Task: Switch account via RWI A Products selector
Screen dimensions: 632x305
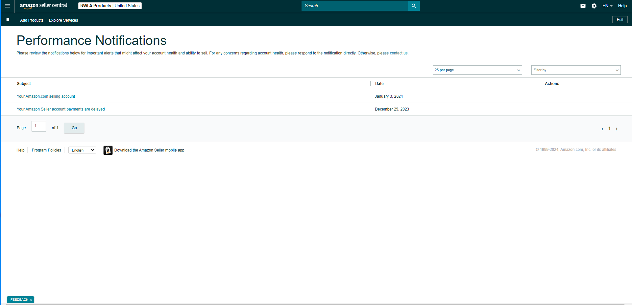Action: 110,6
